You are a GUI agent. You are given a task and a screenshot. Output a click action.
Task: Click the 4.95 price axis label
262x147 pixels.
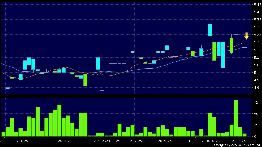pyautogui.click(x=257, y=80)
